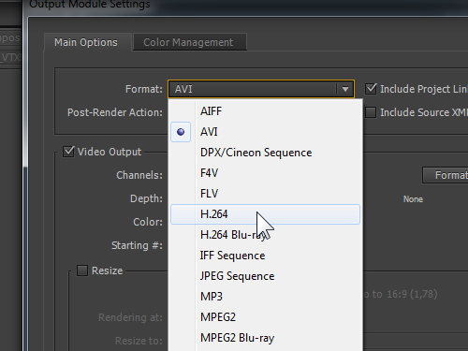The width and height of the screenshot is (468, 351).
Task: Toggle Include Project Link checkbox
Action: (371, 89)
